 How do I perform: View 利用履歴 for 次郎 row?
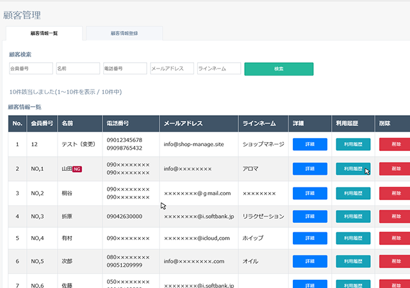[x=353, y=261]
